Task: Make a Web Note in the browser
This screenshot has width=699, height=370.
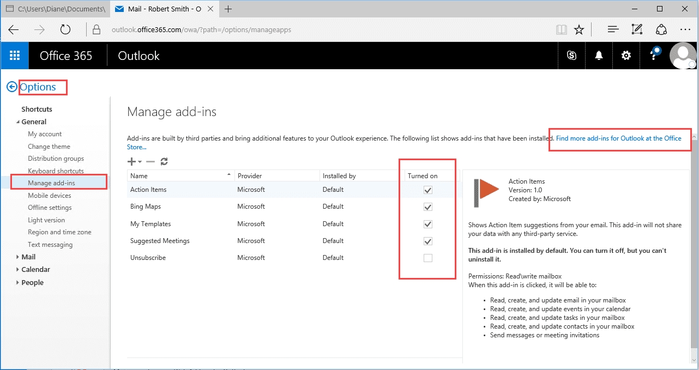Action: [637, 30]
